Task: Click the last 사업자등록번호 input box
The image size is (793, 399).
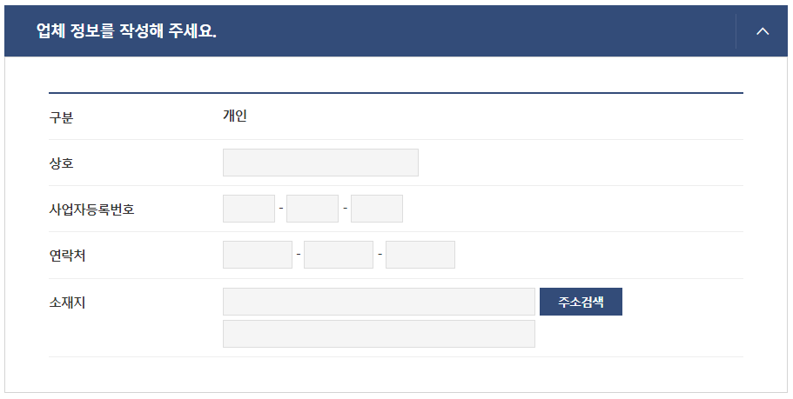Action: coord(377,209)
